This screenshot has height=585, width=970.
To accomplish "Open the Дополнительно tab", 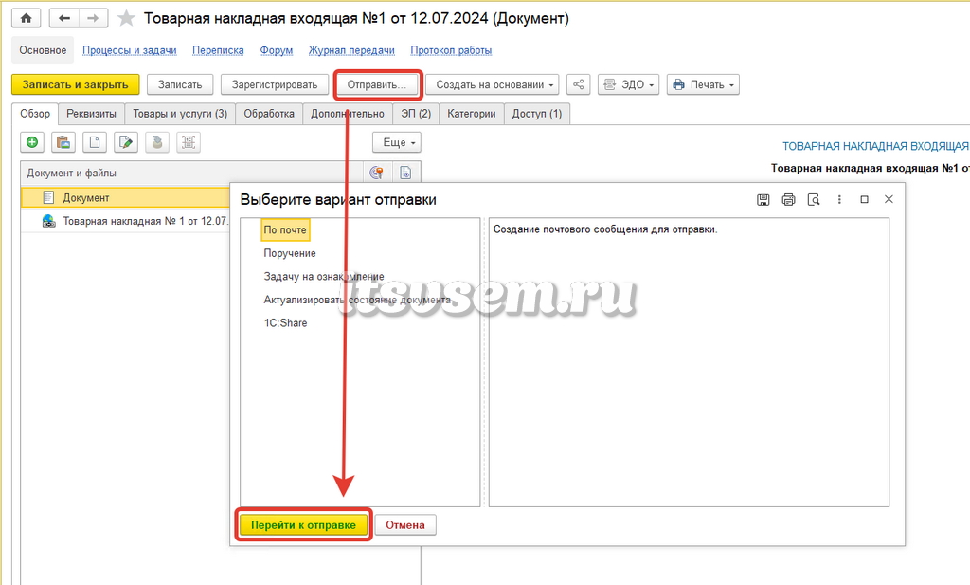I will (348, 114).
